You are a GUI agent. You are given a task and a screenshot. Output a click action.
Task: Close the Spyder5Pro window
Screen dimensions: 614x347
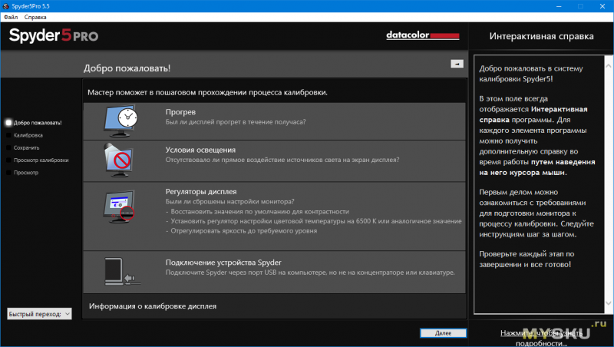[602, 6]
